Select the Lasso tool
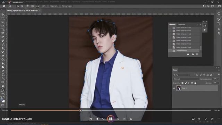 [x=3, y=22]
